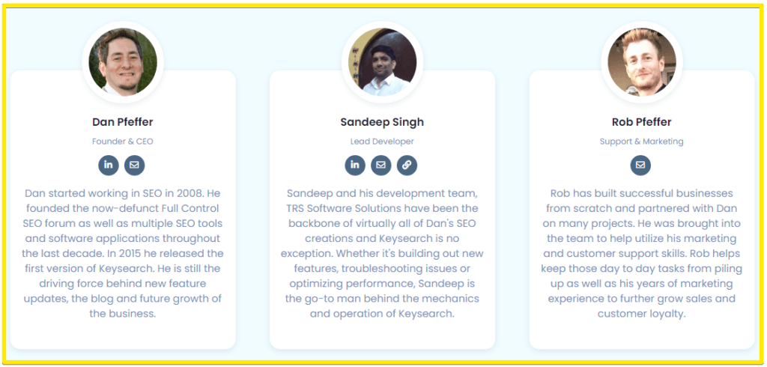
Task: Open the website link icon for Sandeep Singh
Action: pyautogui.click(x=407, y=165)
